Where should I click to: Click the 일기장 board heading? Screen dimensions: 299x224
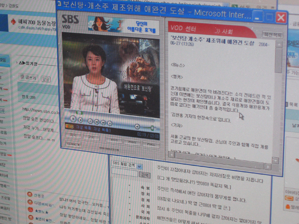[x=31, y=63]
